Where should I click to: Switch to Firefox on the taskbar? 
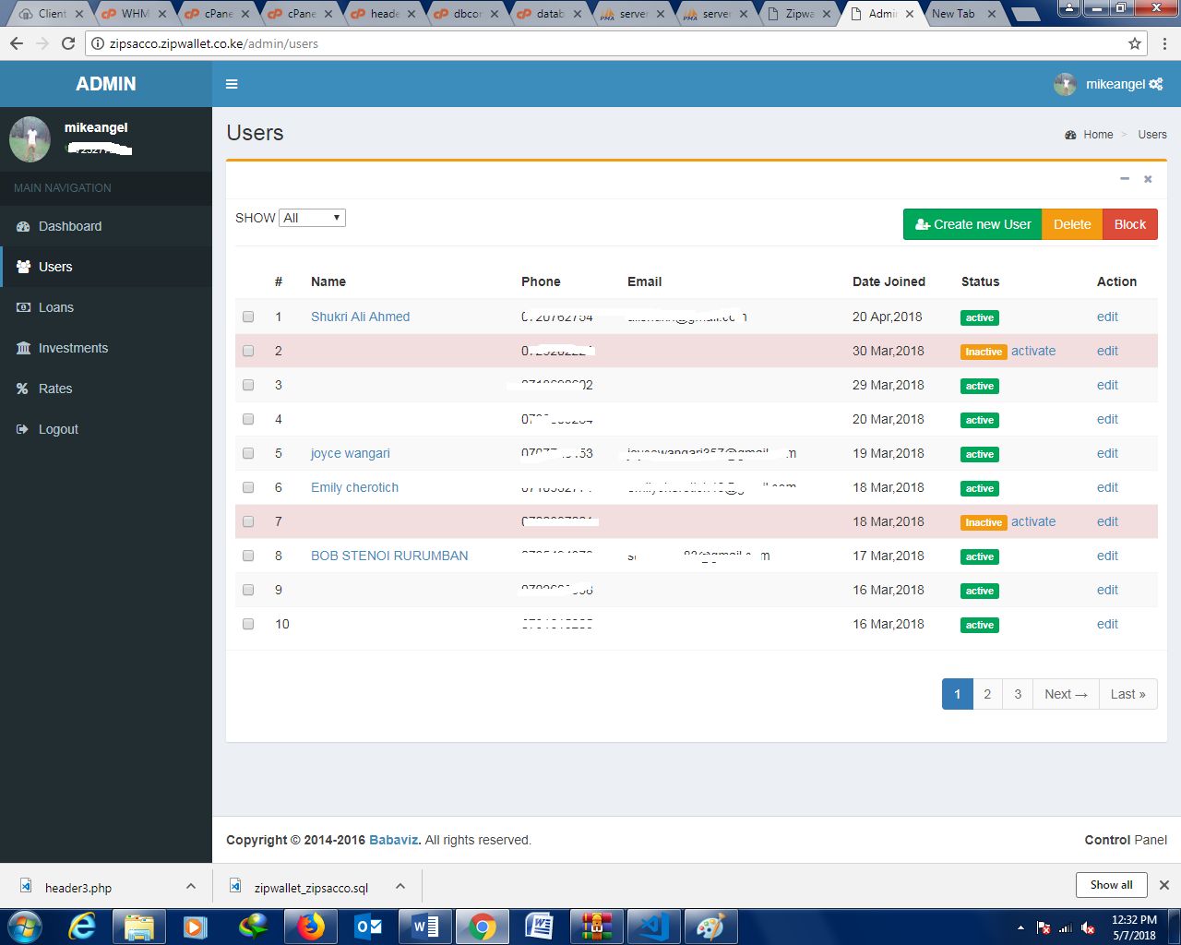(x=311, y=926)
